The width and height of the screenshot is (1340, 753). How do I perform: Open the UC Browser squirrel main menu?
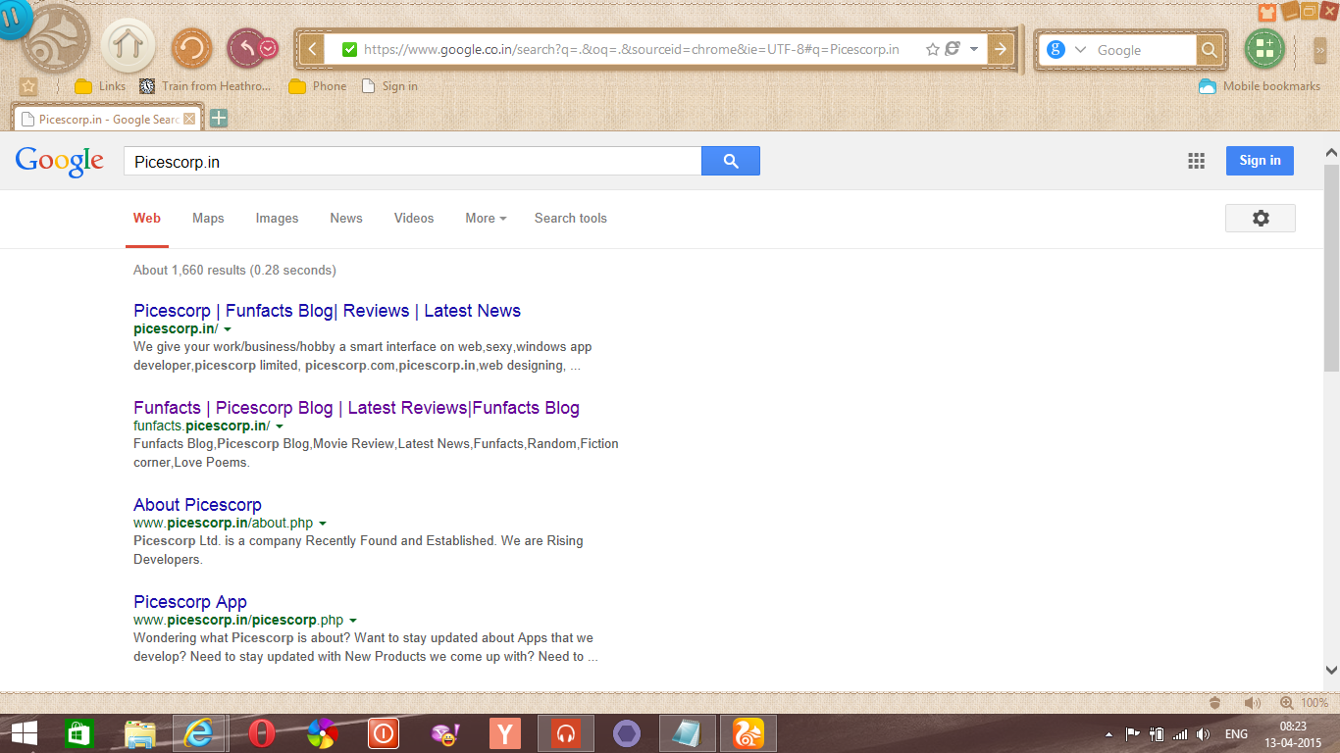pyautogui.click(x=56, y=40)
